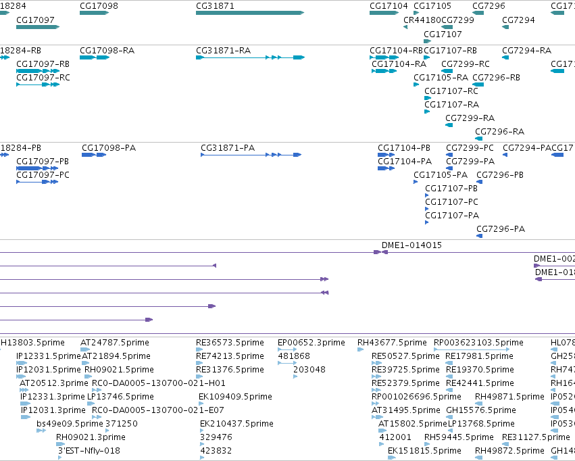Select the CG17107-PC protein label
575x461 pixels.
(452, 202)
